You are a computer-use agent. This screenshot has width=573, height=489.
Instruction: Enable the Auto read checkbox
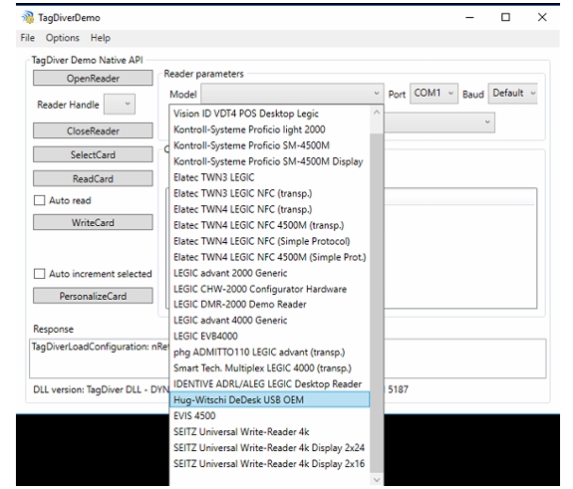tap(39, 200)
